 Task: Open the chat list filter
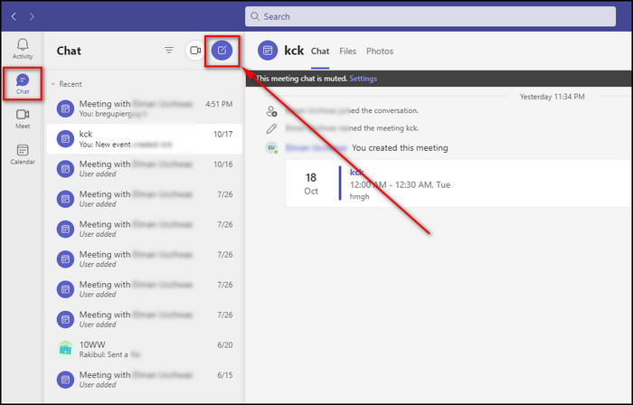pyautogui.click(x=169, y=51)
